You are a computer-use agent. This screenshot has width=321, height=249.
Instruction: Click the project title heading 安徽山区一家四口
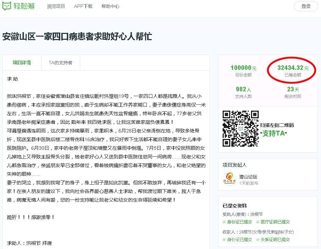(77, 37)
